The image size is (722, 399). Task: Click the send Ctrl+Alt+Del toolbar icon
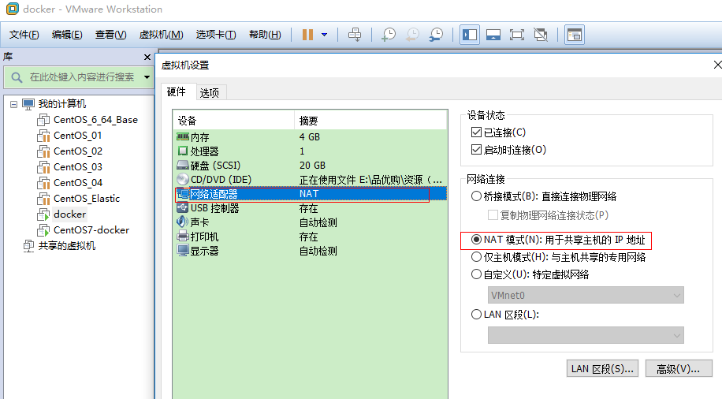pyautogui.click(x=355, y=35)
